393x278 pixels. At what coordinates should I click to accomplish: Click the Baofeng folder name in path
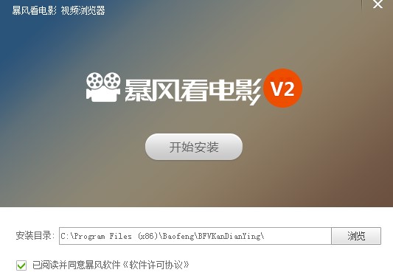pos(178,236)
